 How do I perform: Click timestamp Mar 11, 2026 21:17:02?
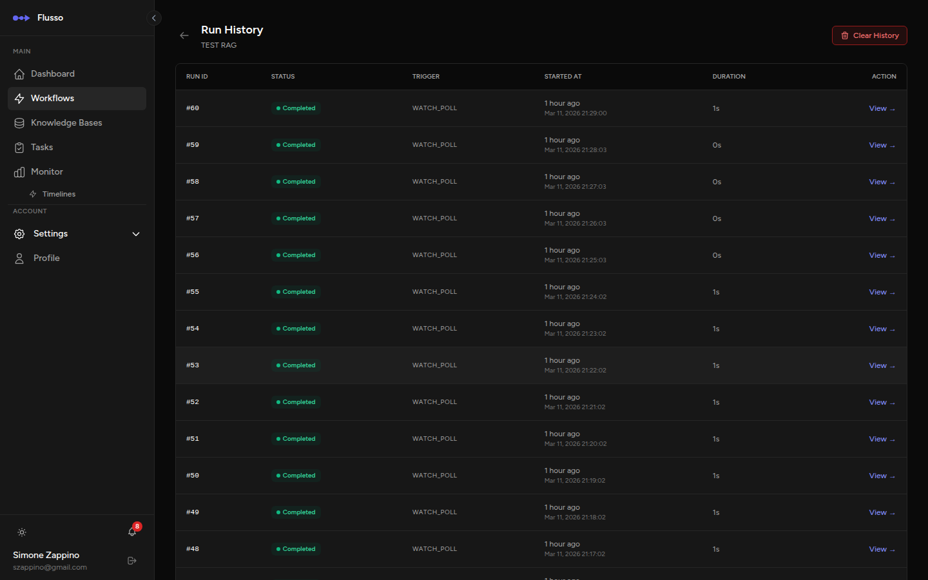[x=575, y=554]
